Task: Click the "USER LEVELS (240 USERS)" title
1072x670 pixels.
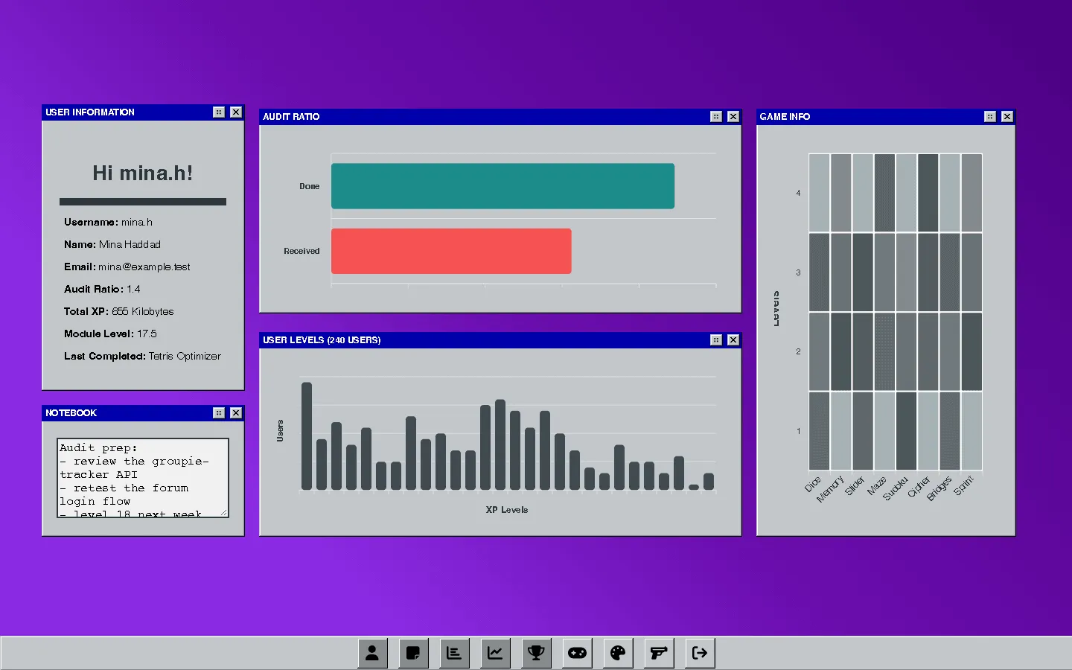Action: [x=322, y=340]
